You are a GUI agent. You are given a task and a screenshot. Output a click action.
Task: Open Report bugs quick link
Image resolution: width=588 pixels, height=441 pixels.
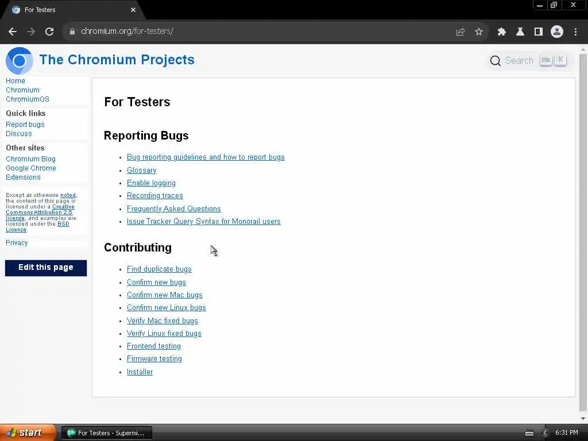[25, 124]
